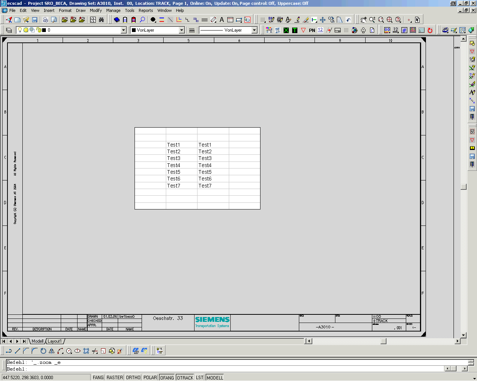The image size is (477, 381).
Task: Open the Layer Properties Manager icon
Action: (9, 30)
